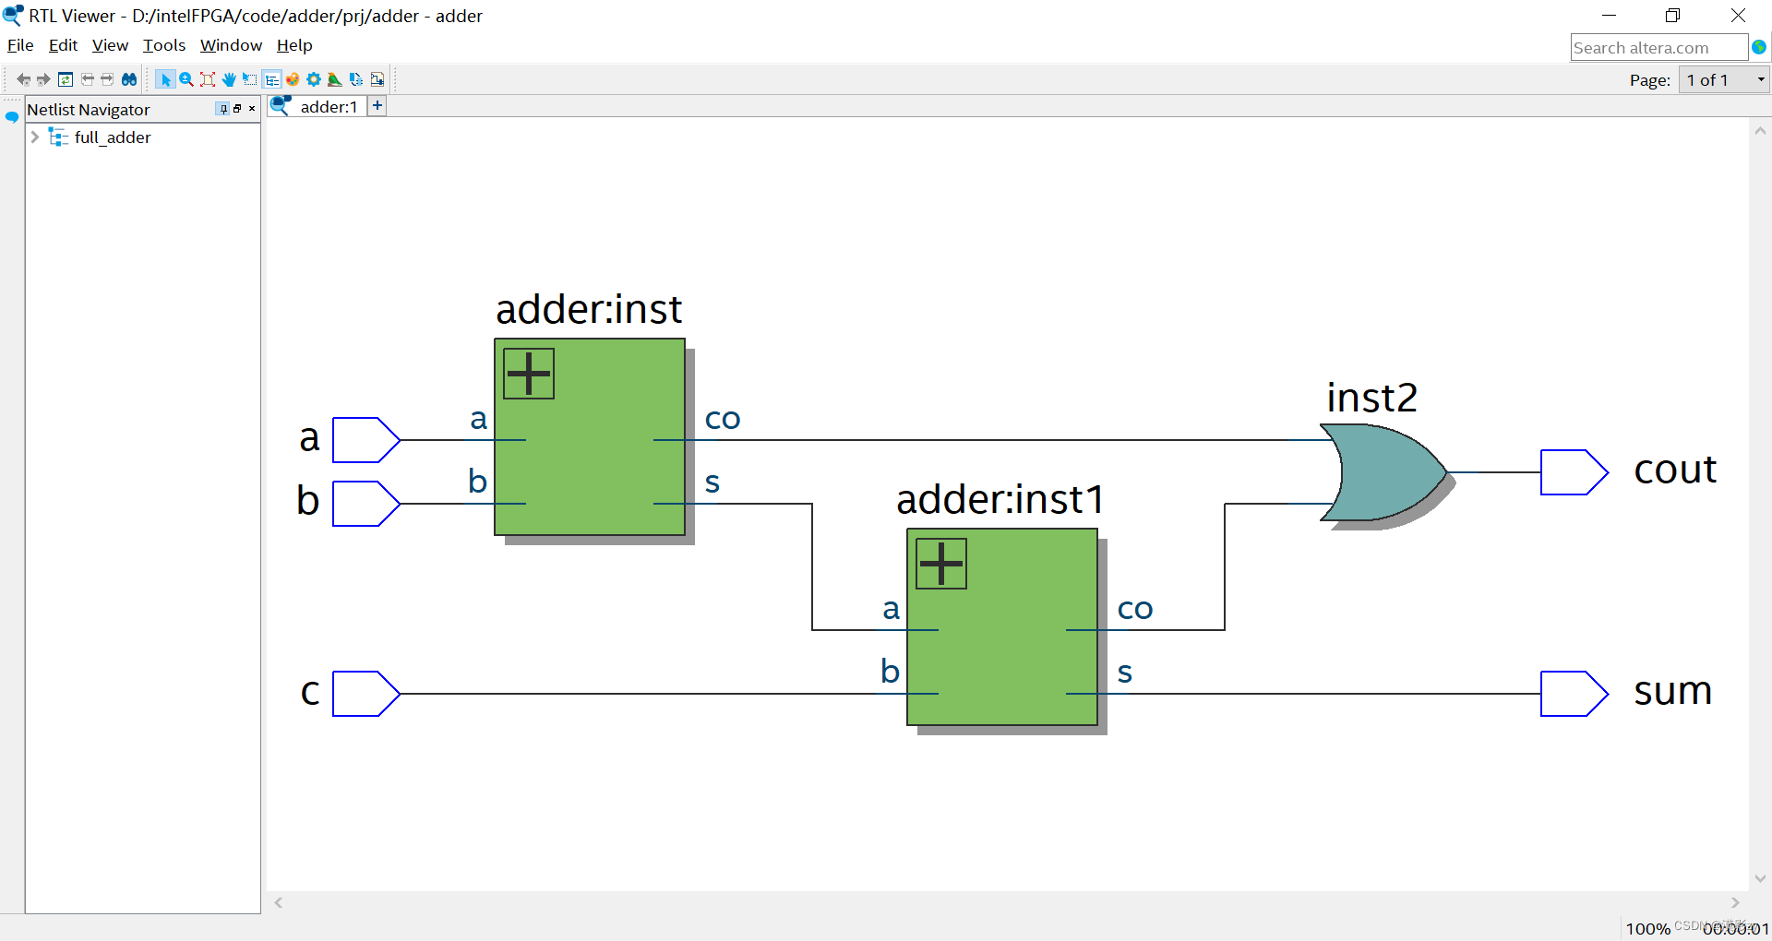Open the color palette settings icon
This screenshot has height=941, width=1772.
[x=293, y=79]
